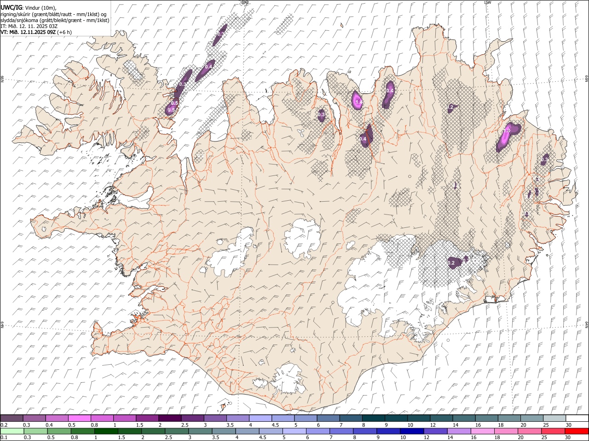Click the '64N' latitude label on the right edge
589x441 pixels.
pos(587,325)
